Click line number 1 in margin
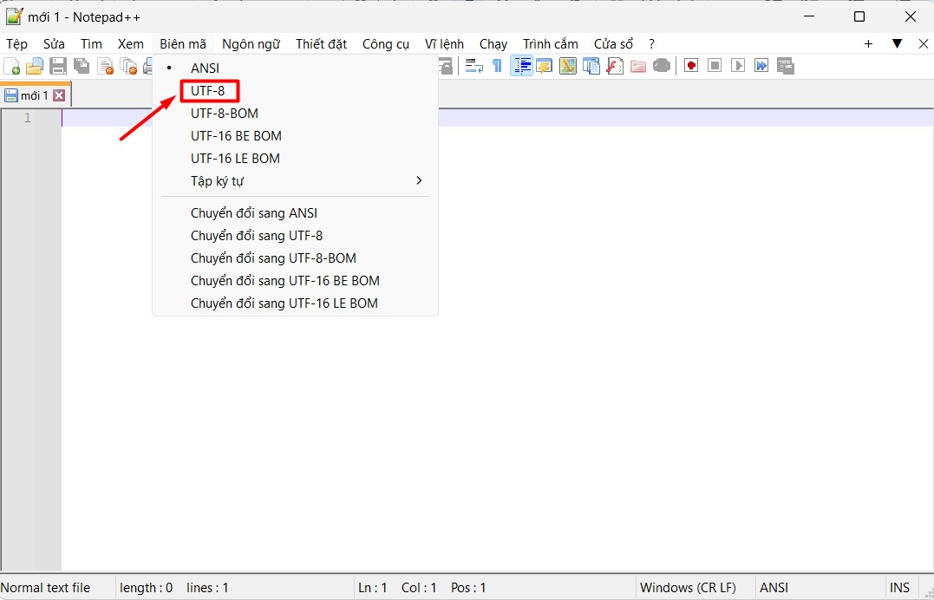This screenshot has height=600, width=934. 28,118
